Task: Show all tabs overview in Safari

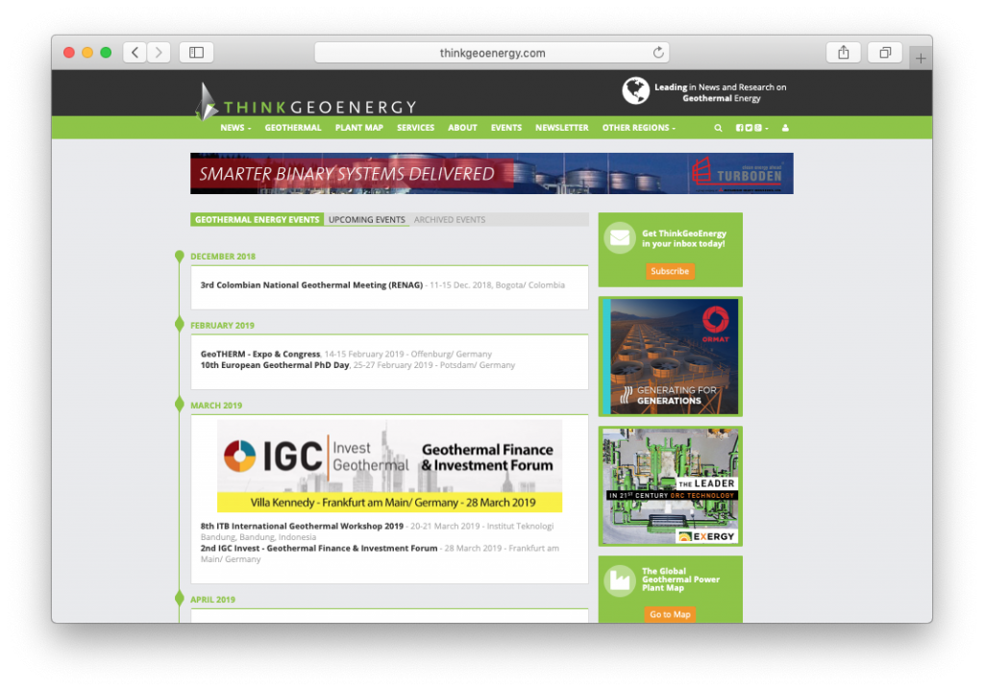Action: (x=885, y=53)
